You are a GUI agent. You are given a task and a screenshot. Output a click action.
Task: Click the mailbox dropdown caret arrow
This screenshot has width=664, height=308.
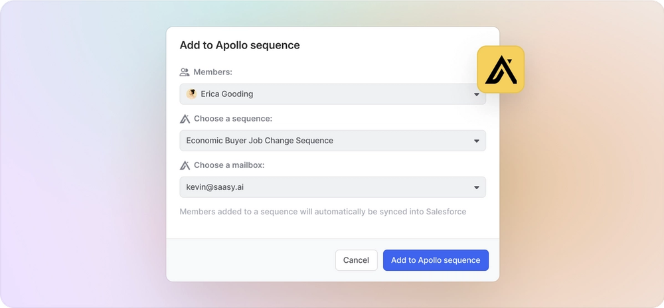click(476, 187)
